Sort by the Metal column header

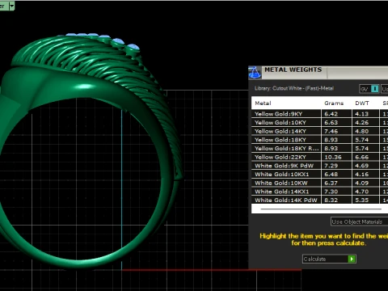point(263,103)
